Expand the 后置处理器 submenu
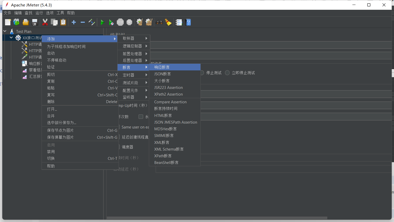The image size is (394, 222). pyautogui.click(x=133, y=60)
